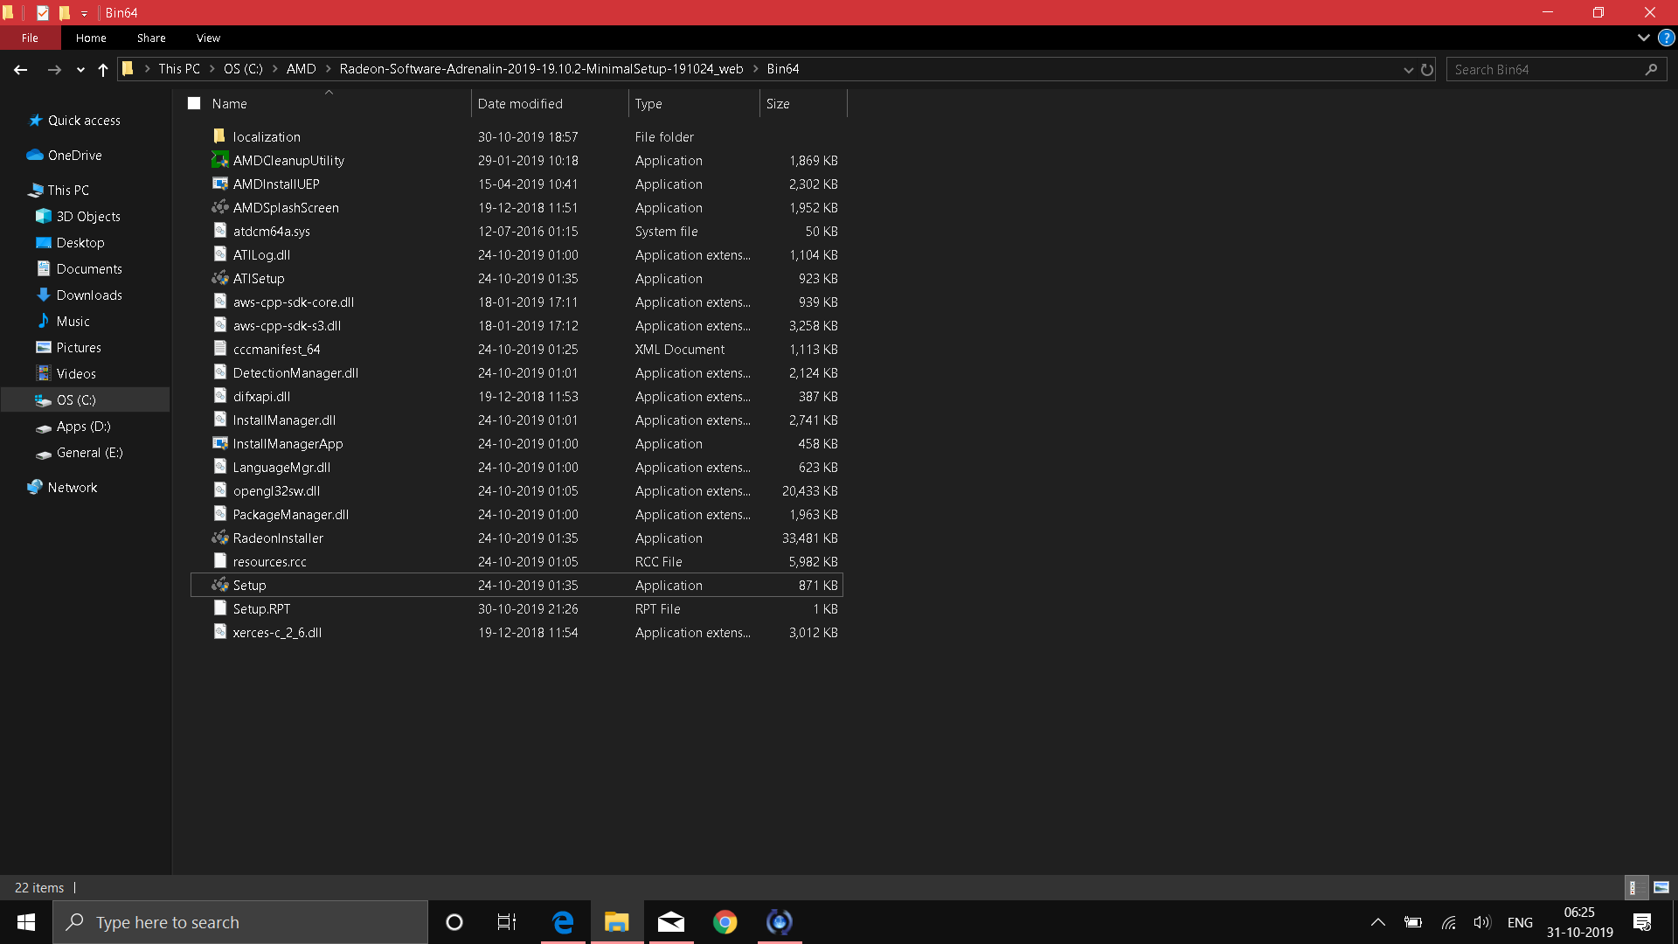This screenshot has height=944, width=1678.
Task: Open General (E:) drive
Action: point(89,453)
